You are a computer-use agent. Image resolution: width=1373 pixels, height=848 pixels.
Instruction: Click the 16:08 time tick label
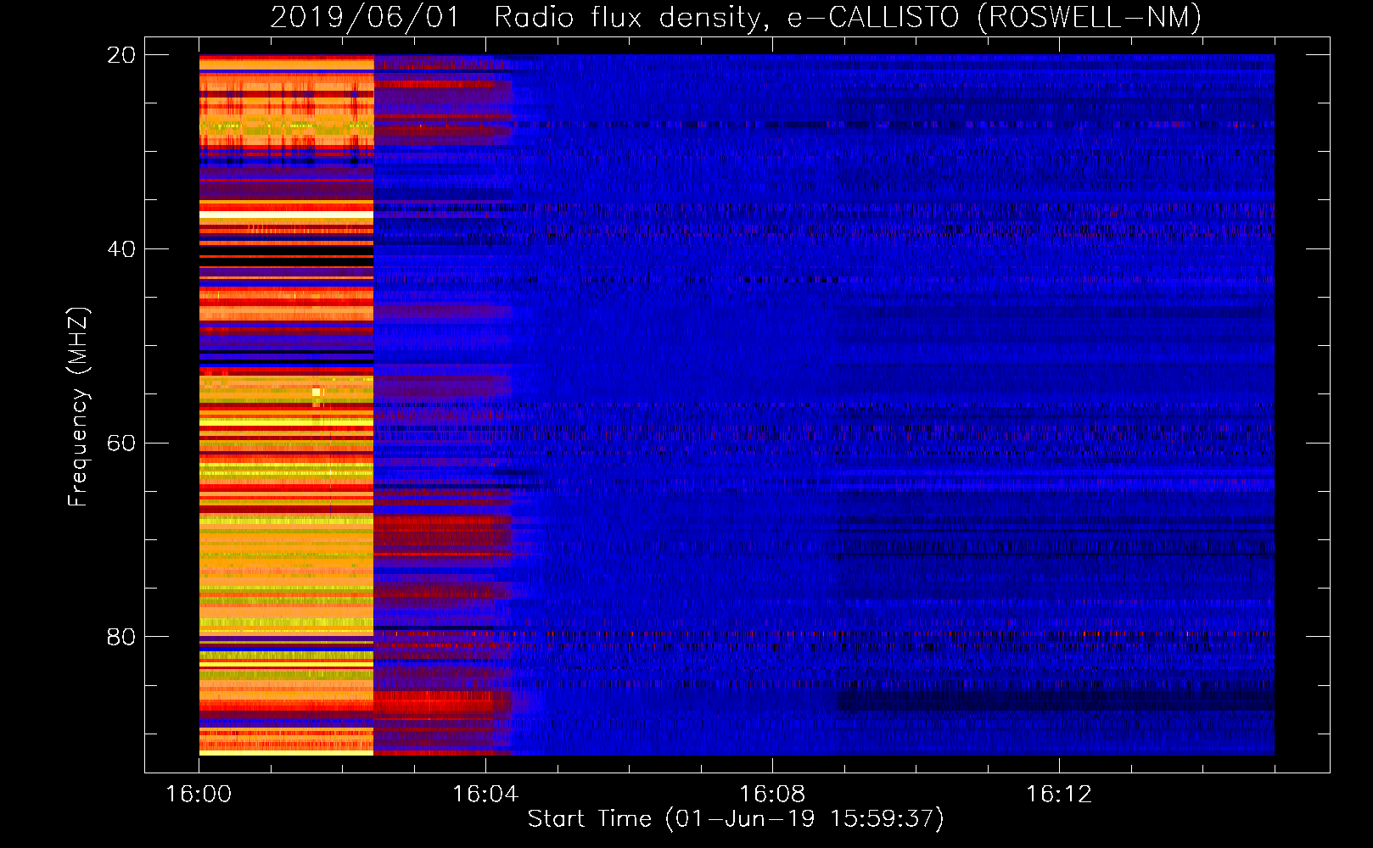point(772,795)
